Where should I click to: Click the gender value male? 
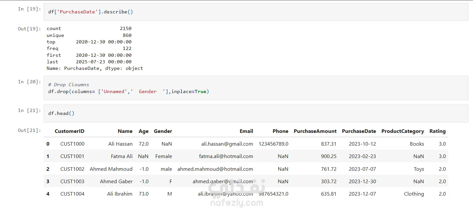coord(167,169)
